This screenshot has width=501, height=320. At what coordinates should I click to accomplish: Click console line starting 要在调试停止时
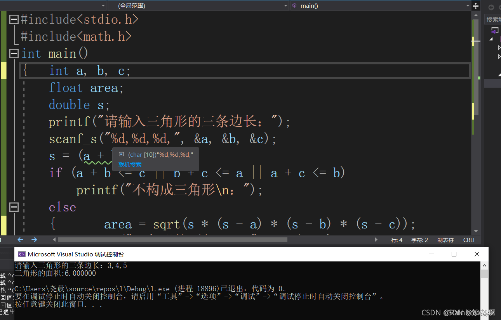pos(199,297)
